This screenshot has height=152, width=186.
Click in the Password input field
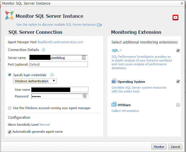[x=60, y=96]
